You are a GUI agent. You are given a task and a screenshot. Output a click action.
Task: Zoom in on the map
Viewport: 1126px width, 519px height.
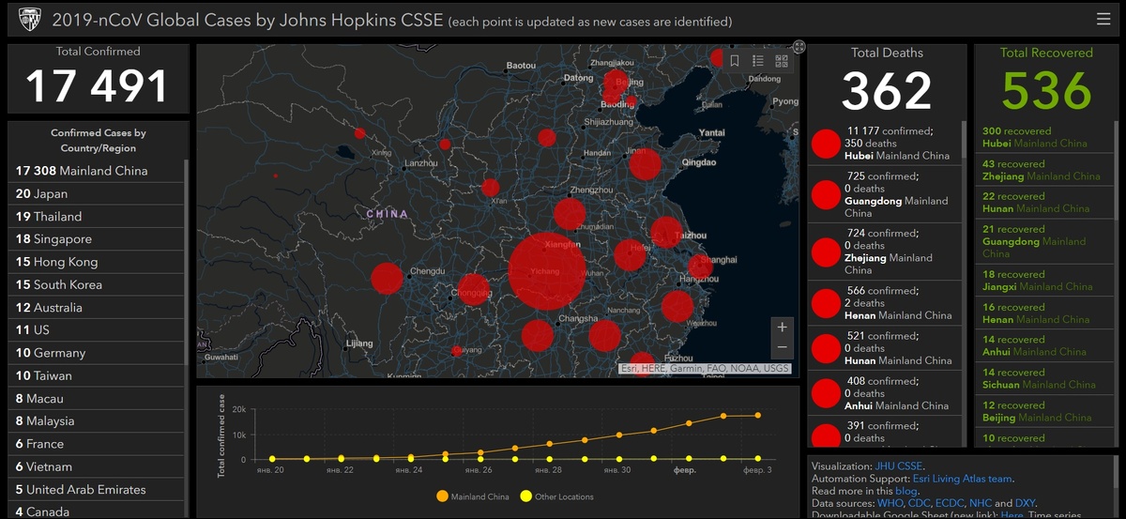tap(783, 327)
